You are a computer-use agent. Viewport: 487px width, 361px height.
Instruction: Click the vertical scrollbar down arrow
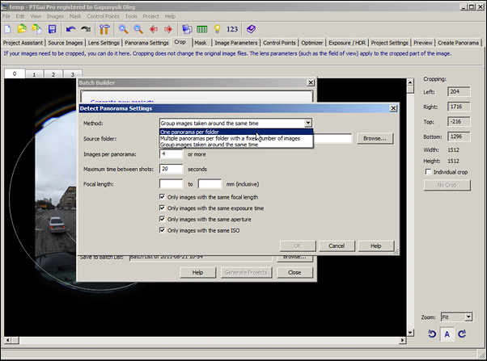coord(410,333)
